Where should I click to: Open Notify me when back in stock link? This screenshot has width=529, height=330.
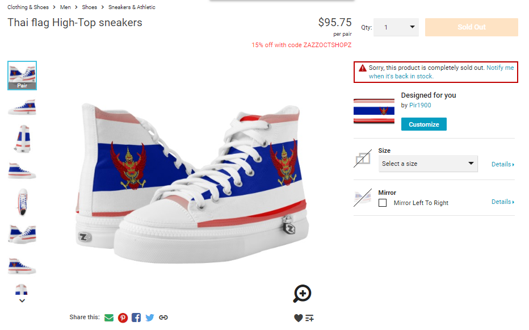pyautogui.click(x=441, y=72)
